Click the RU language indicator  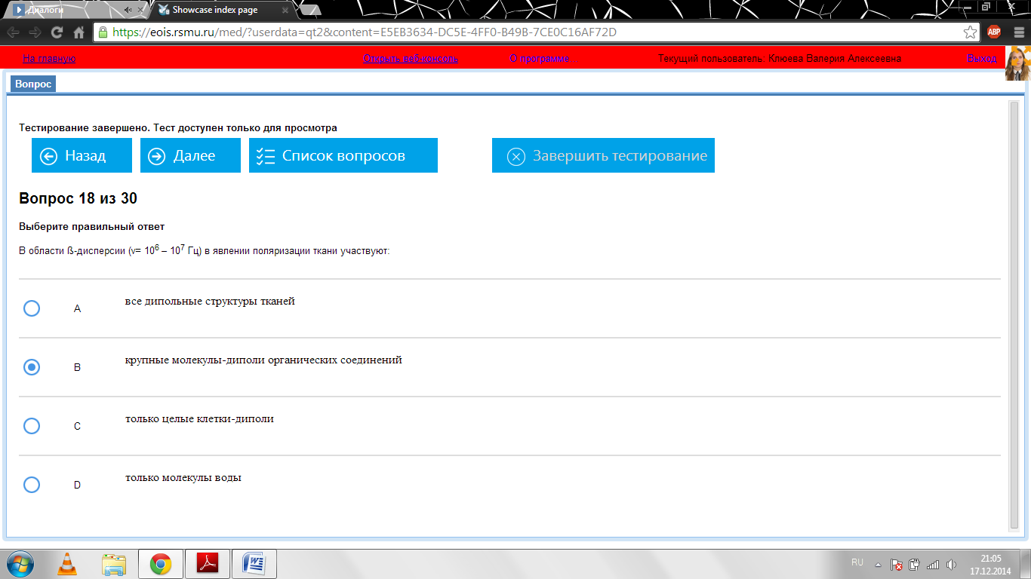coord(857,562)
